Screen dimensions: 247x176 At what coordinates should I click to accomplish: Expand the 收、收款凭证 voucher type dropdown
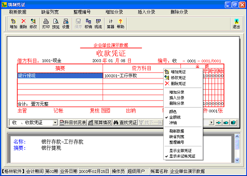[x=55, y=123]
